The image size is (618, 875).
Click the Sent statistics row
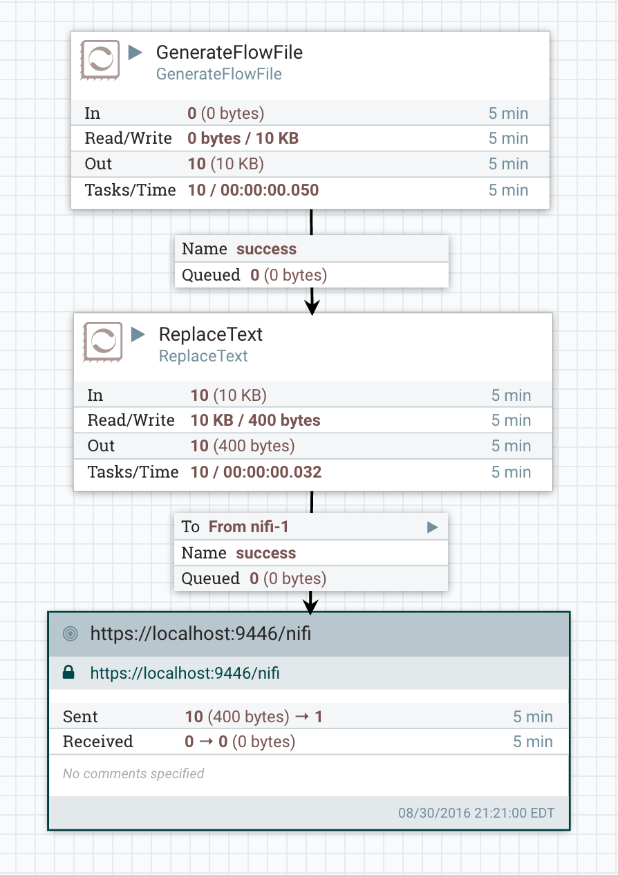[308, 717]
